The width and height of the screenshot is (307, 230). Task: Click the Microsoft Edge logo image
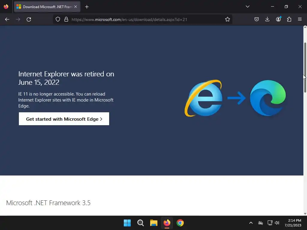coord(268,98)
